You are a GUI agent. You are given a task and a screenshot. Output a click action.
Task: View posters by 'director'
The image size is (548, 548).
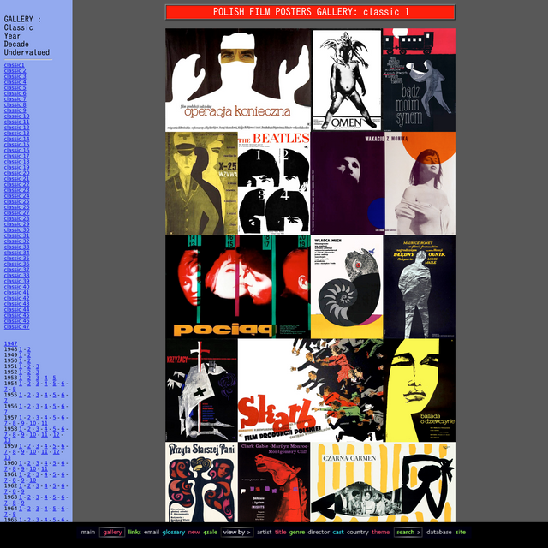click(x=319, y=533)
